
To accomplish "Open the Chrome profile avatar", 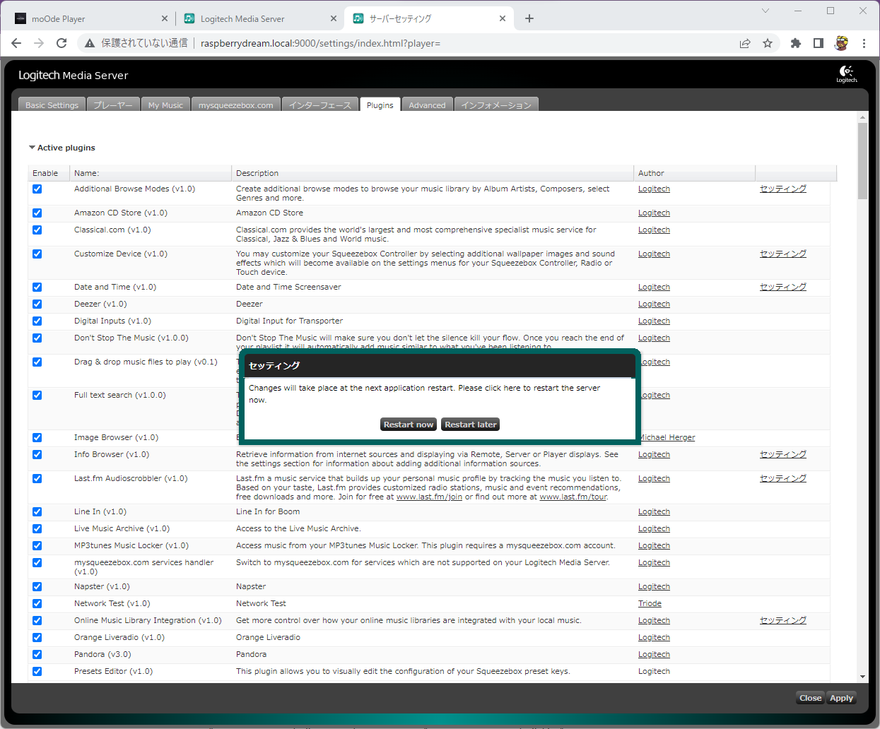I will coord(841,43).
